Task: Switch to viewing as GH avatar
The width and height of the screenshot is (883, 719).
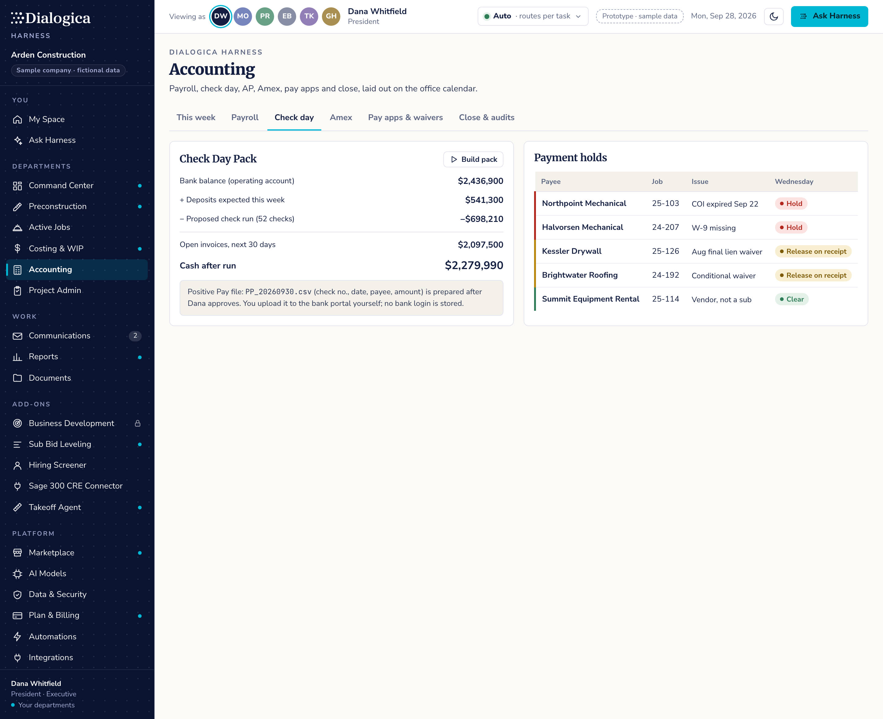Action: [331, 17]
